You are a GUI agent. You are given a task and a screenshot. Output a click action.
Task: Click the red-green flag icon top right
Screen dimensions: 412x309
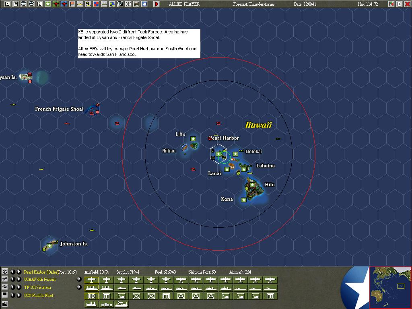pyautogui.click(x=391, y=4)
